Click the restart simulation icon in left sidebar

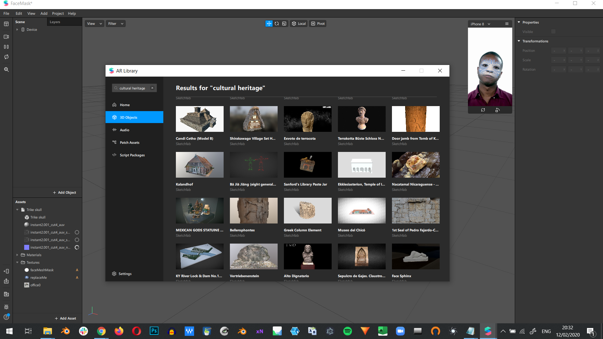point(6,57)
